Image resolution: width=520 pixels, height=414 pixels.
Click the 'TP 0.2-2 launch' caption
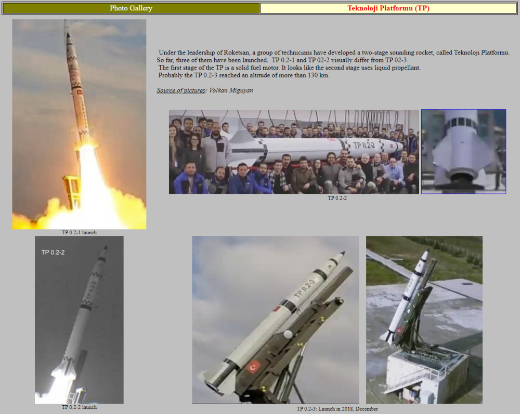point(79,407)
